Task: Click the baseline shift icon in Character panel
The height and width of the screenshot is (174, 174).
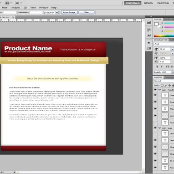Action: [156, 61]
